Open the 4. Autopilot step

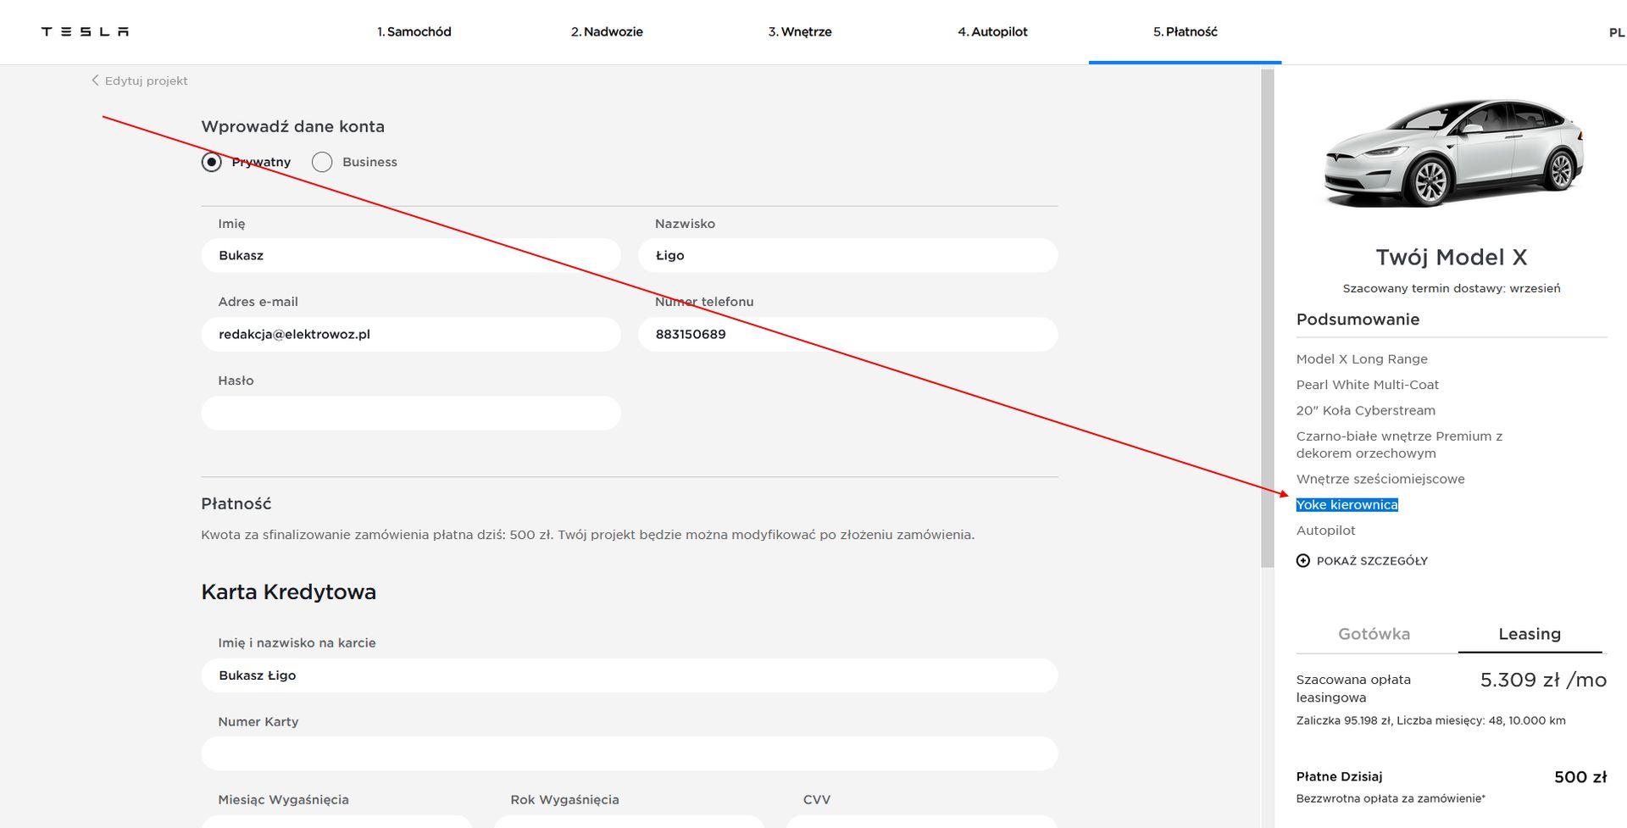992,31
